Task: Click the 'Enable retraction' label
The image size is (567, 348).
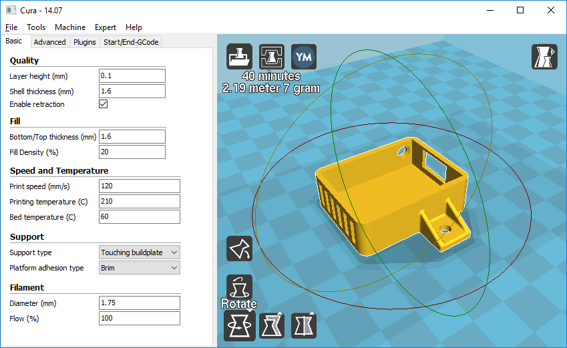Action: (37, 104)
